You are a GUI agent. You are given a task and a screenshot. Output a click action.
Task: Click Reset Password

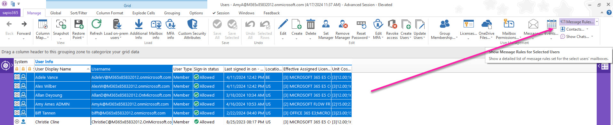pyautogui.click(x=361, y=29)
